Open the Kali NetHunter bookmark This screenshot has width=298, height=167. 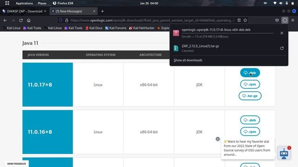[x=142, y=28]
